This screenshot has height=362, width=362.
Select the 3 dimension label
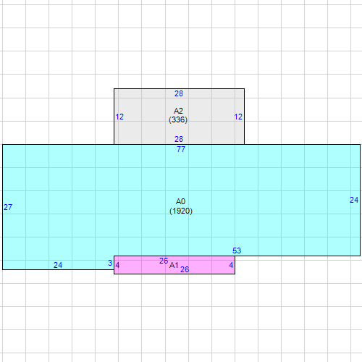110,263
